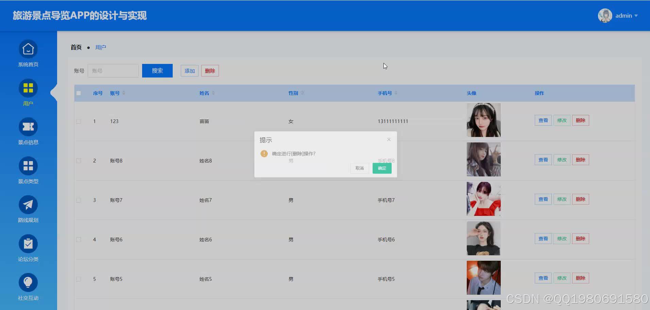Click the 搜索 button
This screenshot has height=310, width=650.
(x=157, y=71)
